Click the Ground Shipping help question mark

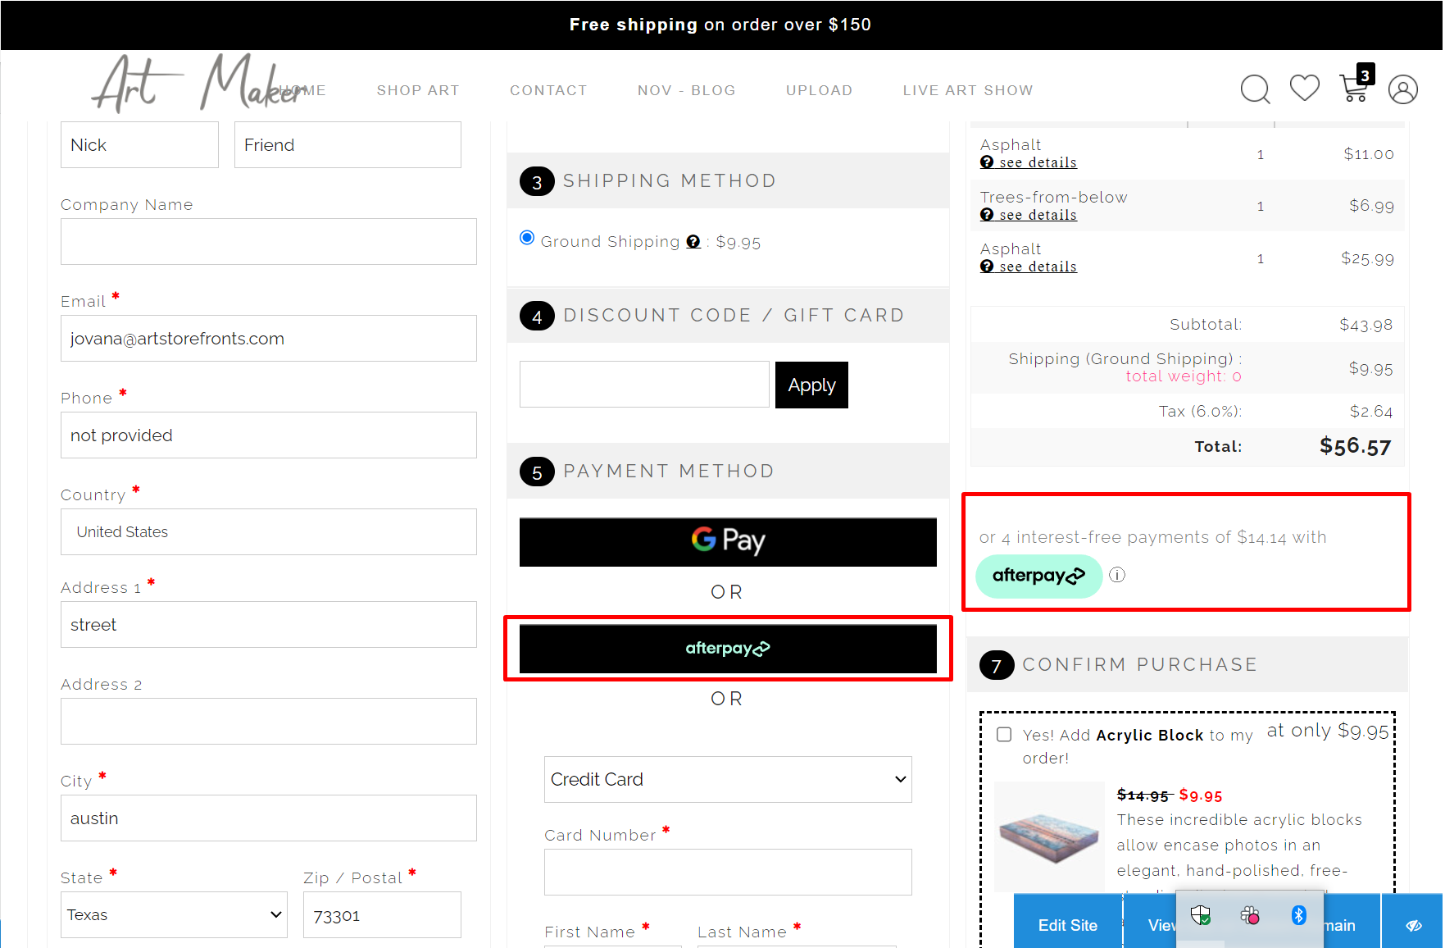(x=693, y=242)
